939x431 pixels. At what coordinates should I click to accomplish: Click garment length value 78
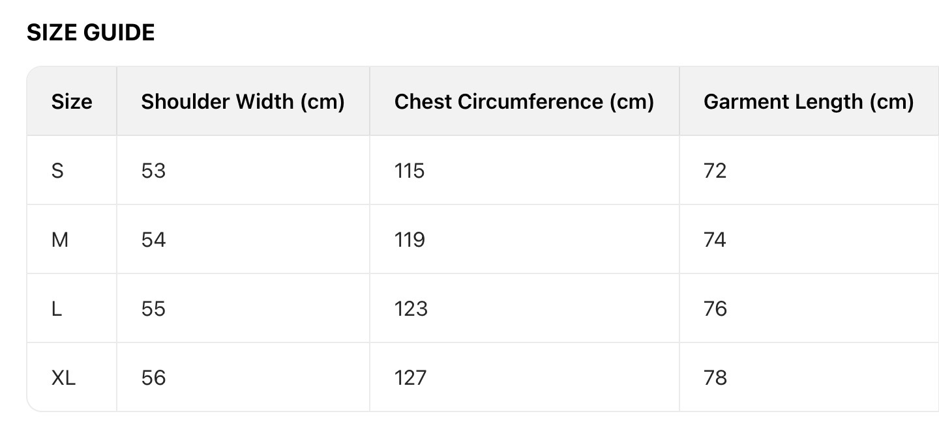[715, 378]
